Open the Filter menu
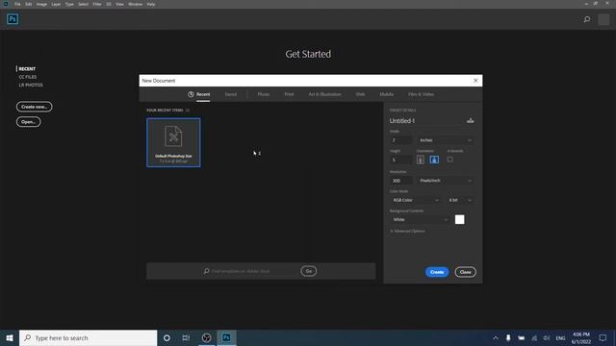 click(97, 4)
